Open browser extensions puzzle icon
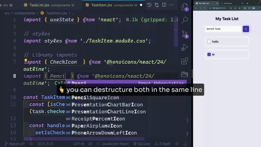Viewport: 261px width, 147px height. coord(245,8)
